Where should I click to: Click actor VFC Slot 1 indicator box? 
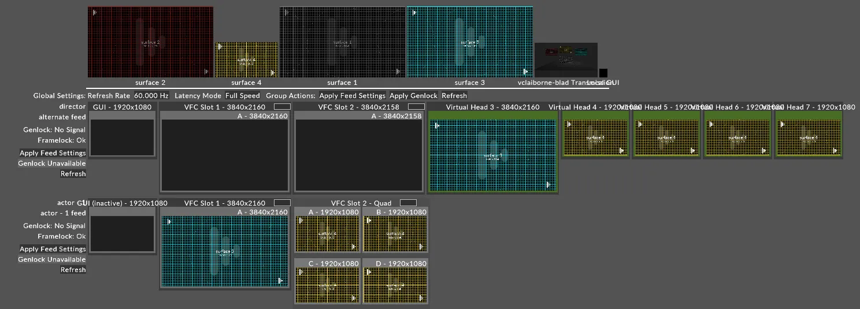click(x=282, y=203)
